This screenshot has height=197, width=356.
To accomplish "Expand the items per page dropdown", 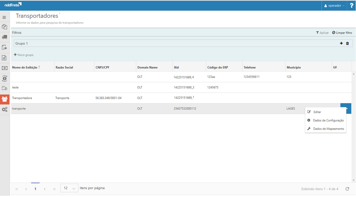I will click(x=69, y=188).
